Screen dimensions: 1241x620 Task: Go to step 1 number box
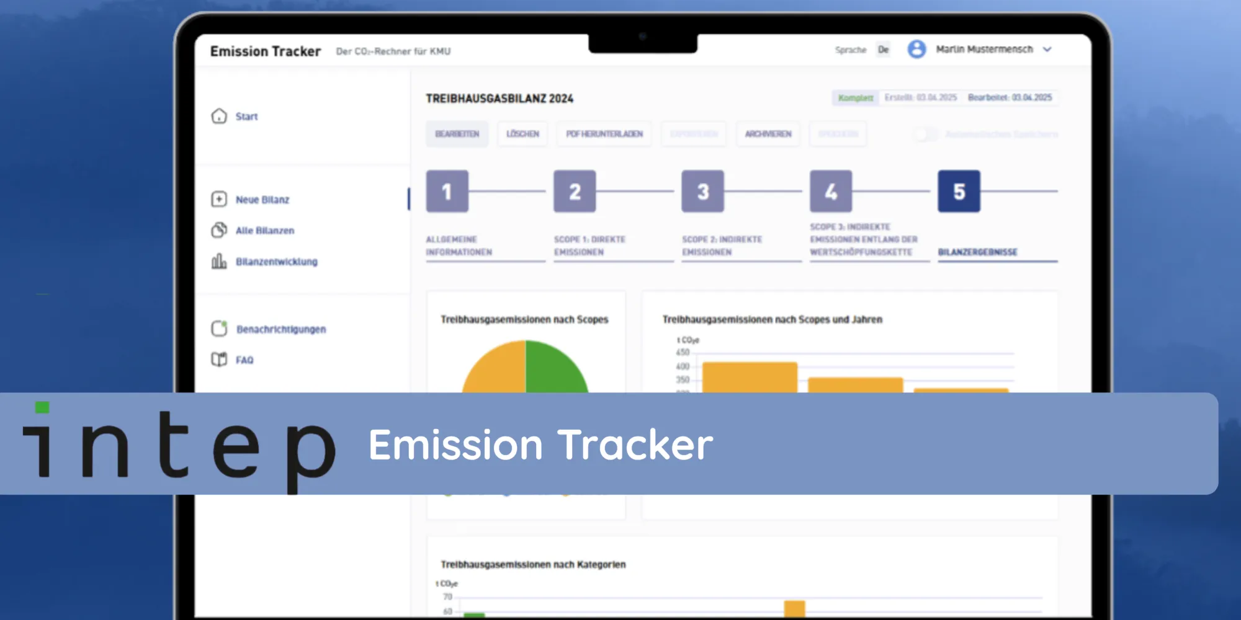click(x=447, y=192)
